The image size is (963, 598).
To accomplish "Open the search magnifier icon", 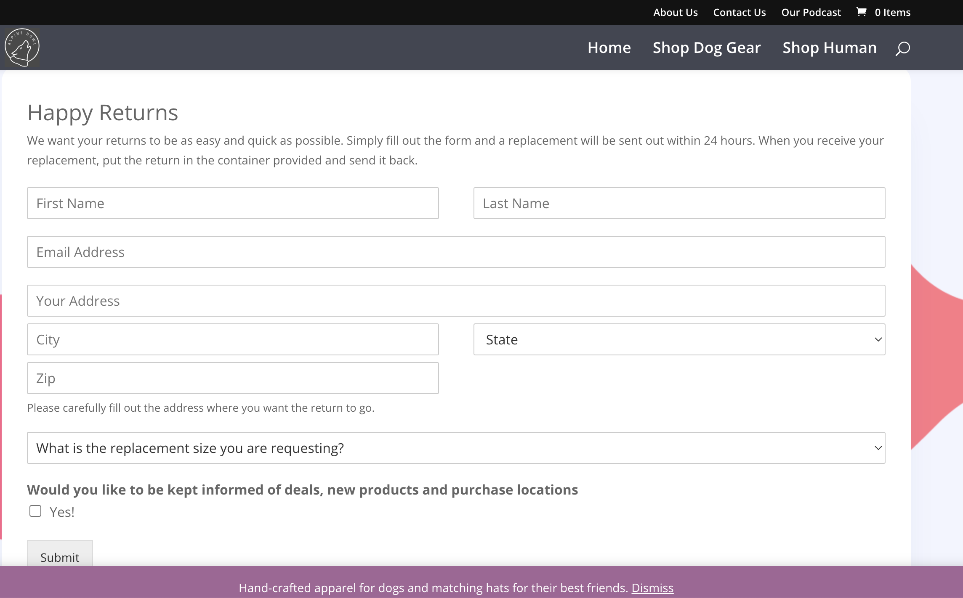I will point(902,48).
